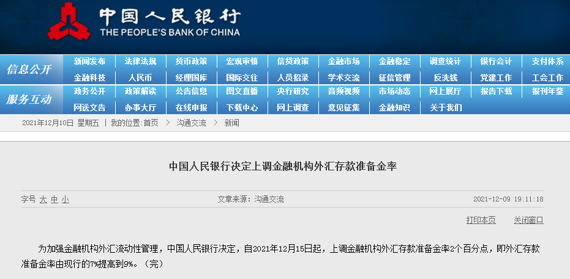570x279 pixels.
Task: Set font size to 中
Action: pos(54,199)
